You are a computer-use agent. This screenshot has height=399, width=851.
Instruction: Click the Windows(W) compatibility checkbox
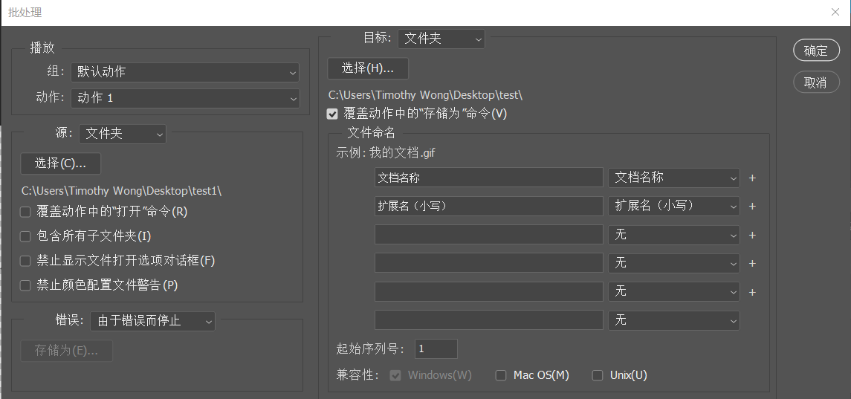[395, 376]
